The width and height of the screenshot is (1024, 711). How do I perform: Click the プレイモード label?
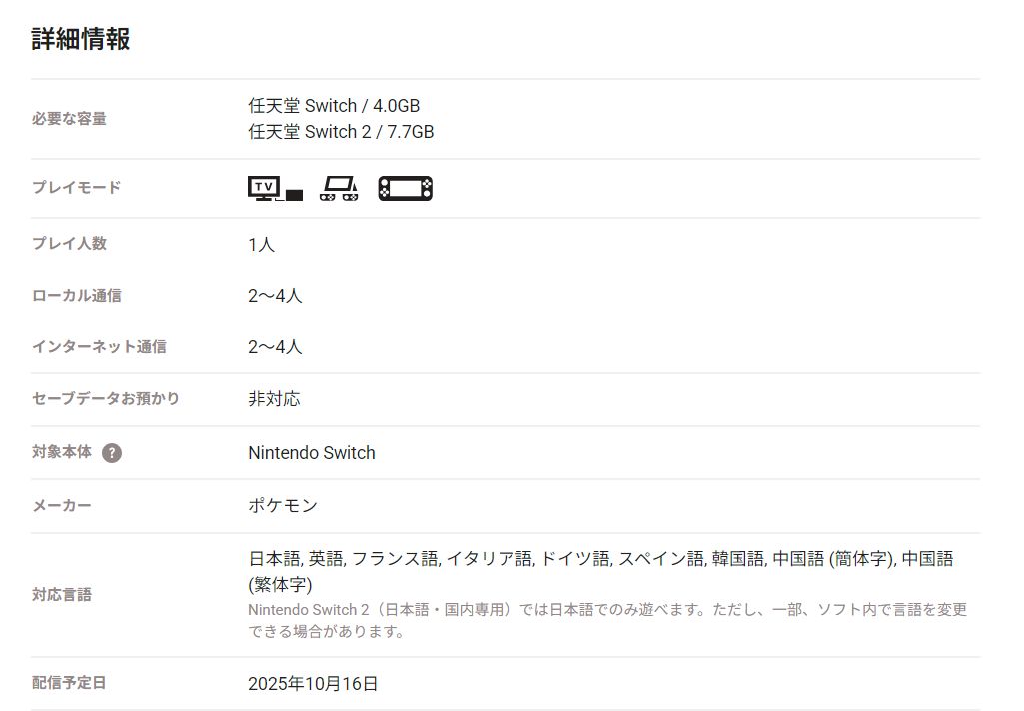(x=76, y=188)
